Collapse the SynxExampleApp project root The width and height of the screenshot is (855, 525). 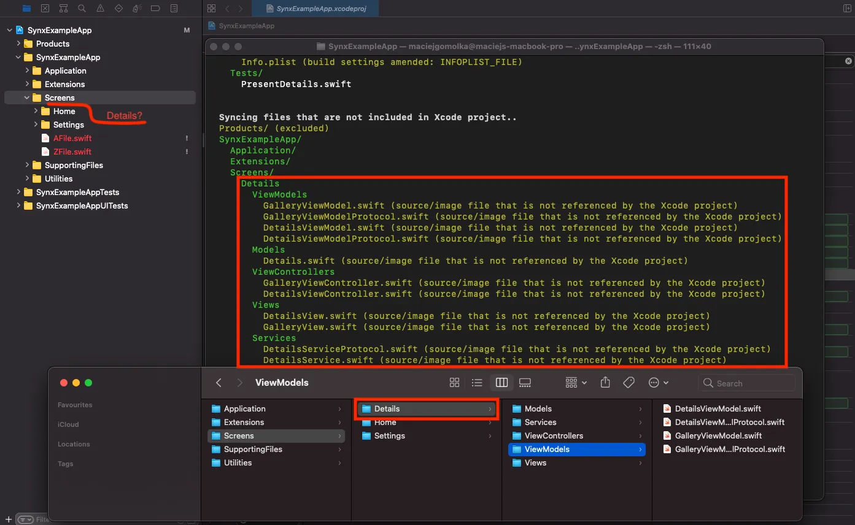click(x=10, y=30)
